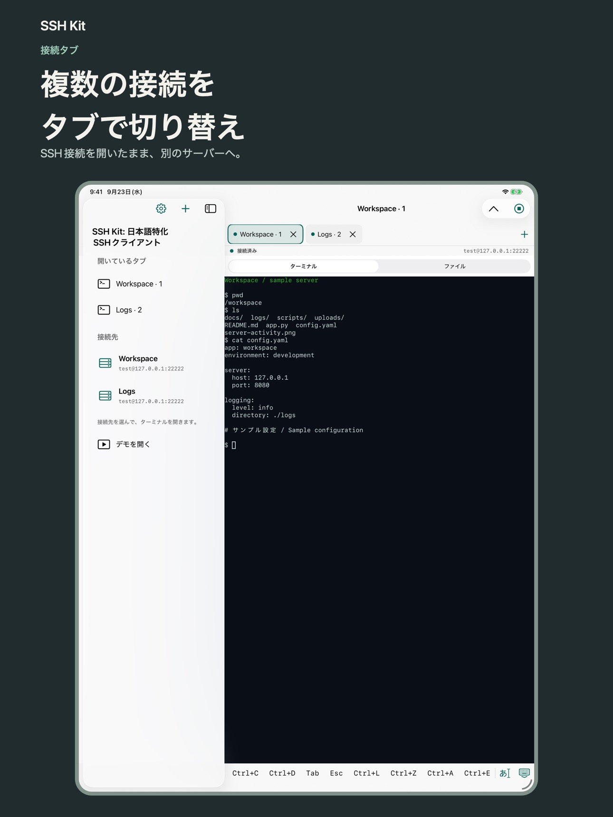Tap the Esc shortcut key

coord(336,773)
